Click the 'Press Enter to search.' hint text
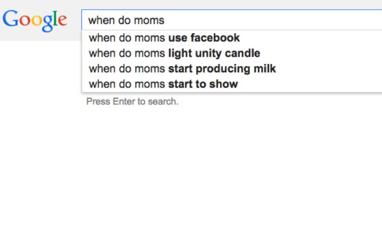382x229 pixels. [x=132, y=101]
